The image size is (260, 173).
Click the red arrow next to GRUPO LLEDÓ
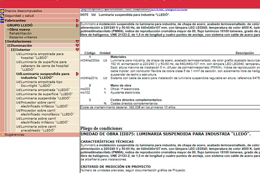77,26
